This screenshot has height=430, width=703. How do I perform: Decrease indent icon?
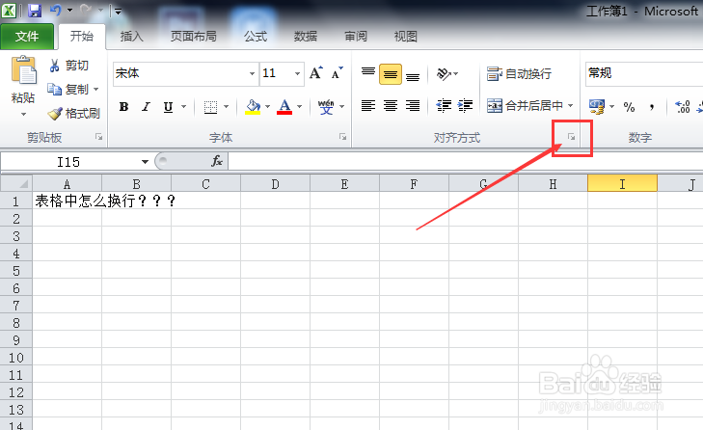click(x=444, y=106)
